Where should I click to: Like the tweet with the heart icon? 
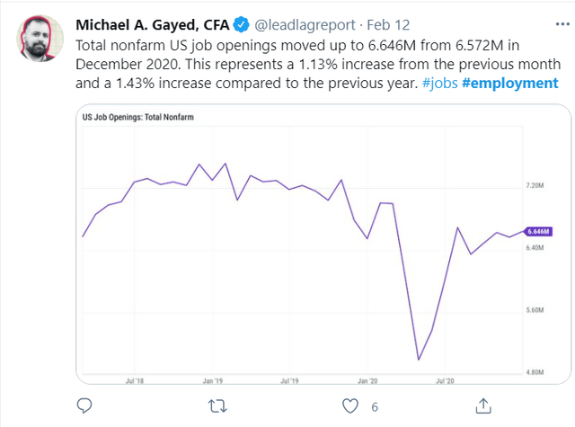[349, 406]
